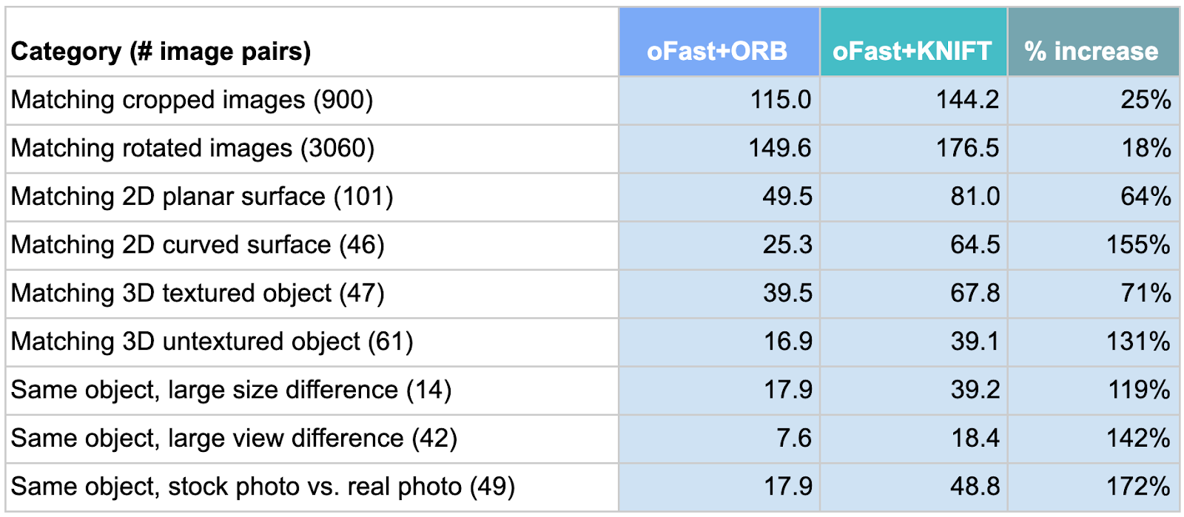Image resolution: width=1184 pixels, height=517 pixels.
Task: Click the 155% increase cell
Action: tap(1138, 245)
